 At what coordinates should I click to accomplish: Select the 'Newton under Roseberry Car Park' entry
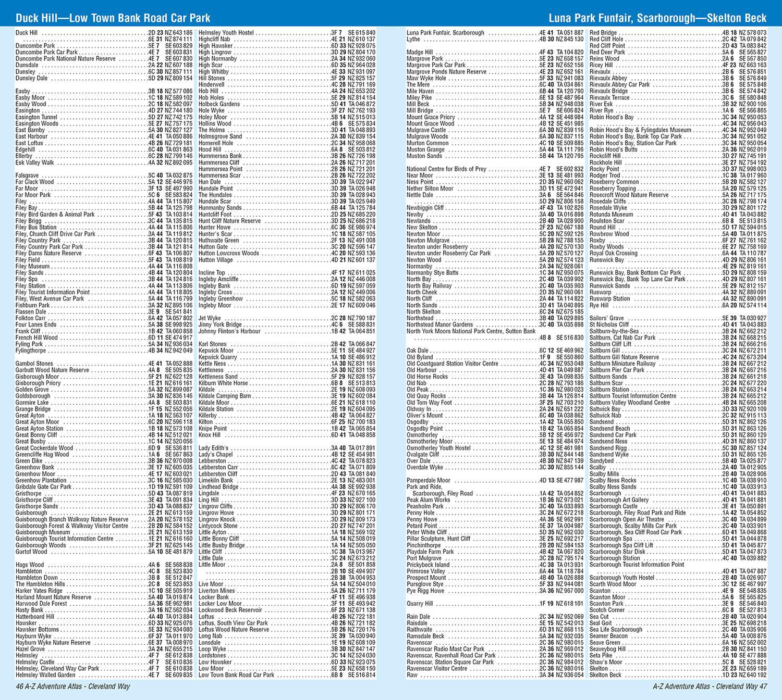(495, 253)
